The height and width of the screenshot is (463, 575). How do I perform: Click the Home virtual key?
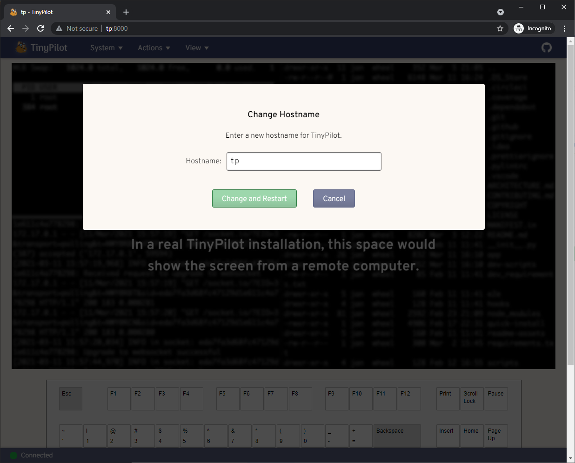(x=472, y=436)
